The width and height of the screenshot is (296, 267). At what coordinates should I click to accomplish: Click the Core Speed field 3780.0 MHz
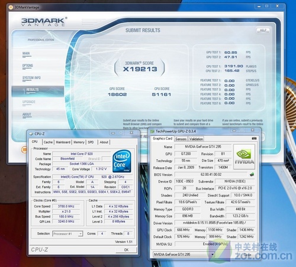[66, 206]
